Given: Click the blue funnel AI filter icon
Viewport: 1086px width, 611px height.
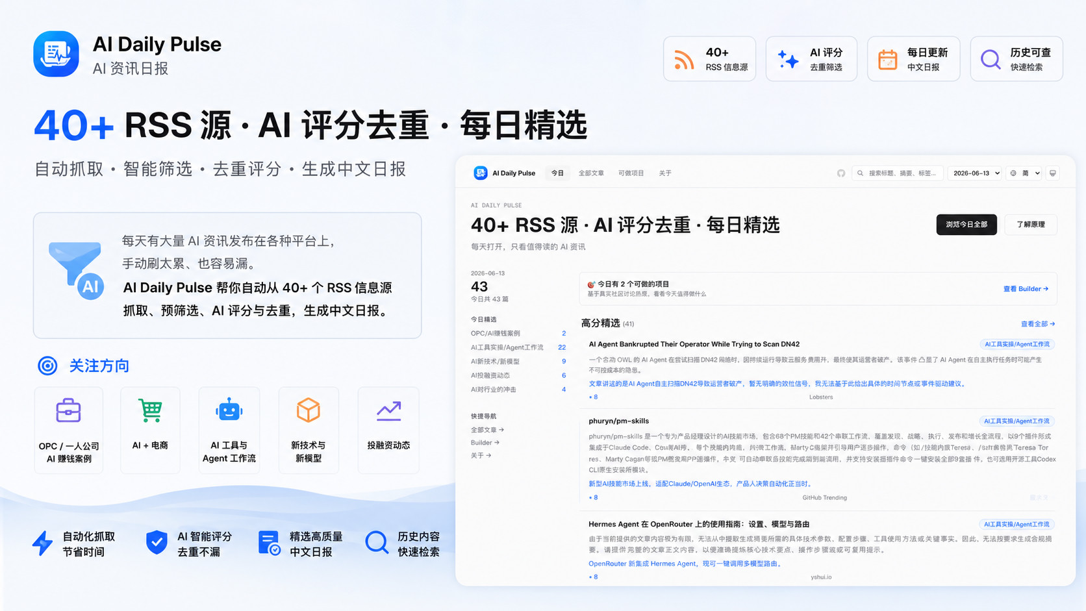Looking at the screenshot, I should click(77, 271).
